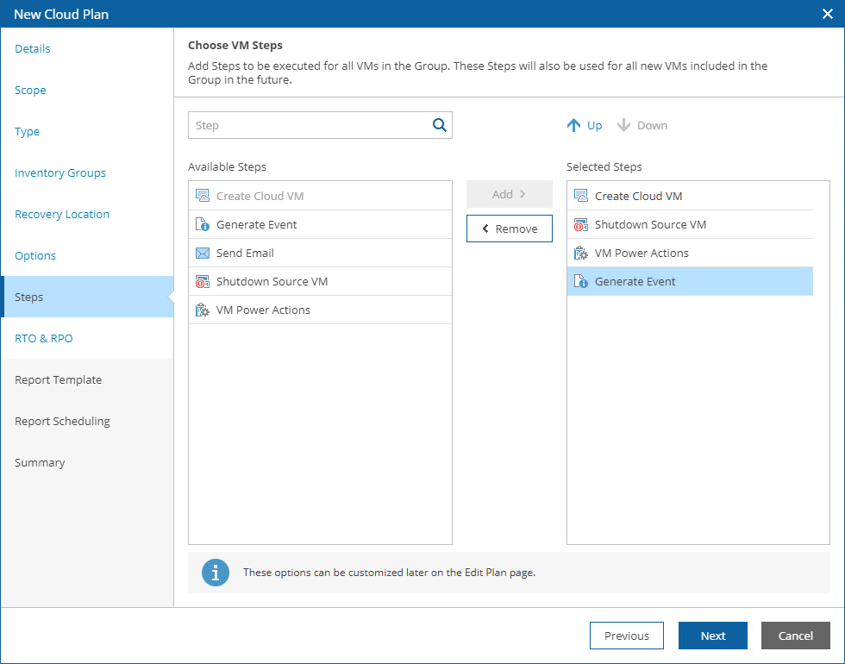
Task: Switch to the Details page
Action: pyautogui.click(x=32, y=48)
